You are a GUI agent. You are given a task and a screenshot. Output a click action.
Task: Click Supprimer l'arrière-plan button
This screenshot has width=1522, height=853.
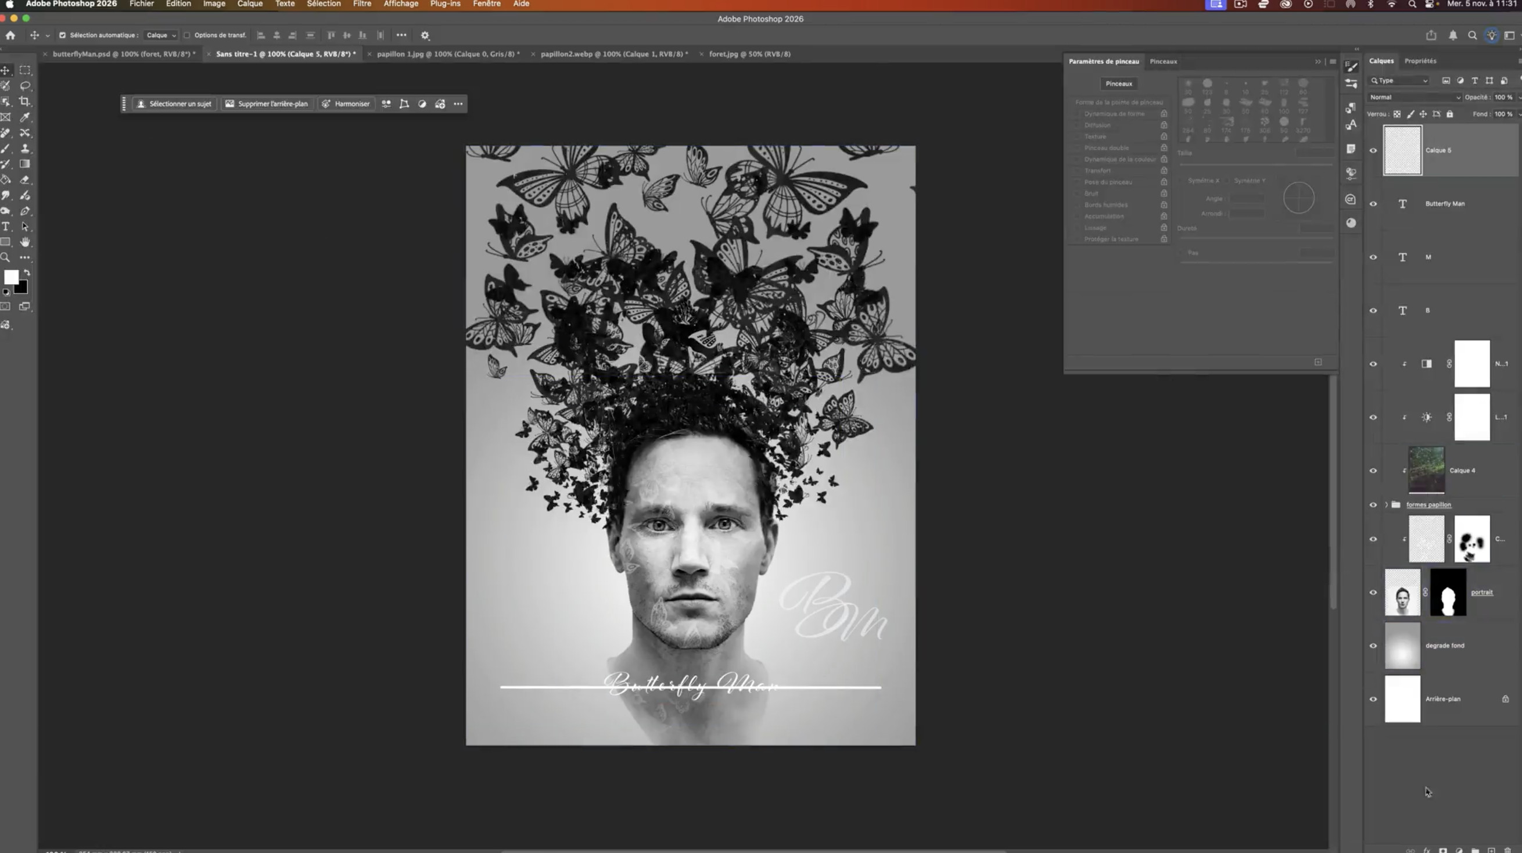267,104
